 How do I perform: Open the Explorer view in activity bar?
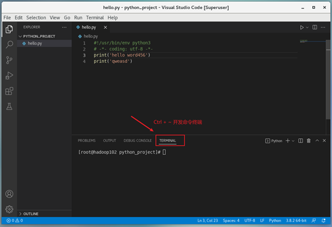[x=9, y=29]
